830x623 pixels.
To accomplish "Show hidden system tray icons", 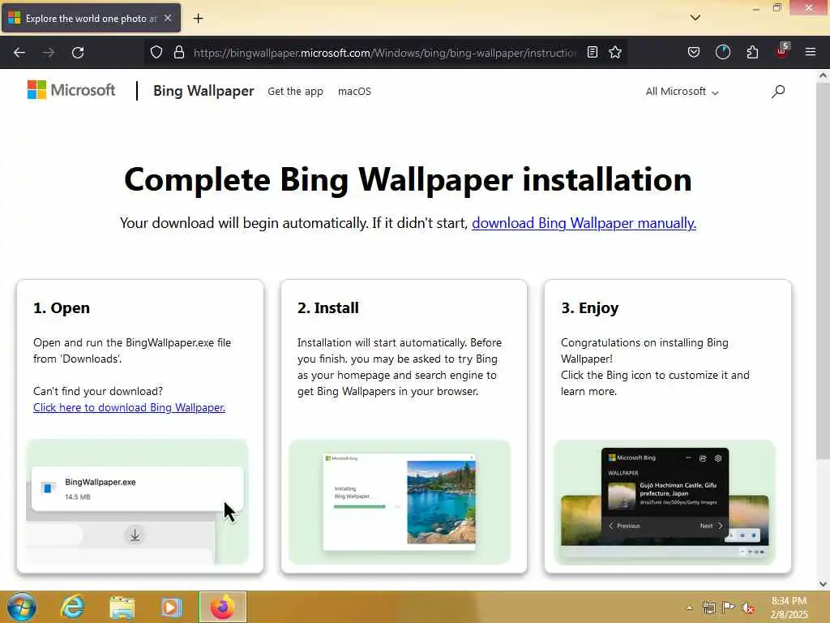I will click(x=689, y=608).
